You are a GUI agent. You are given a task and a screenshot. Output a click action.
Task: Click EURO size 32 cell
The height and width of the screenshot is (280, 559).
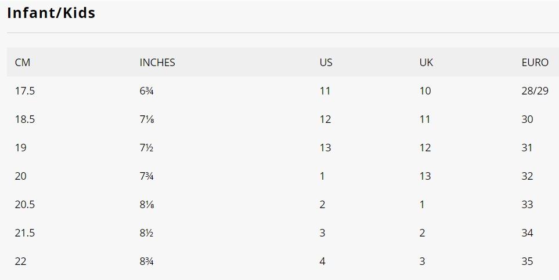[527, 176]
